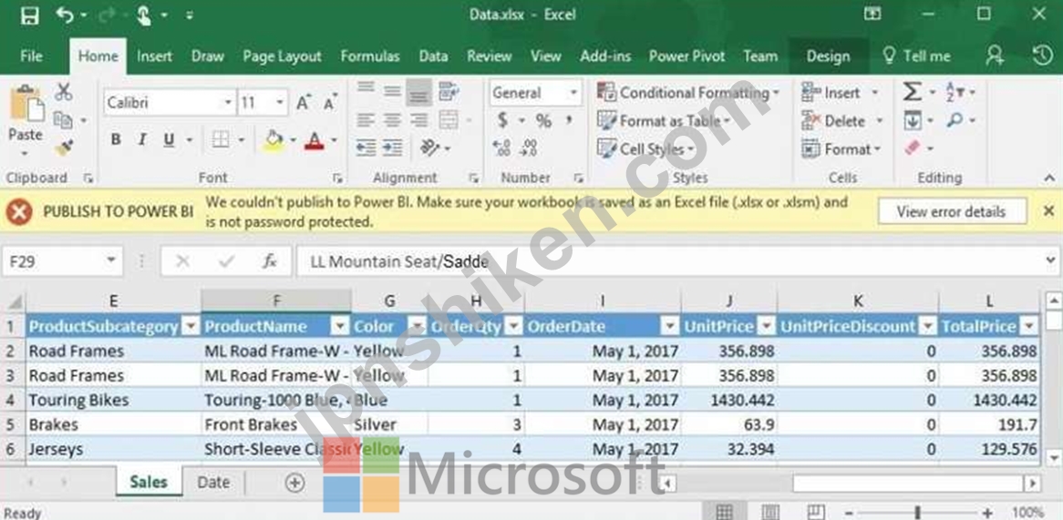Click the Format Painter brush icon
The width and height of the screenshot is (1063, 520).
tap(64, 147)
